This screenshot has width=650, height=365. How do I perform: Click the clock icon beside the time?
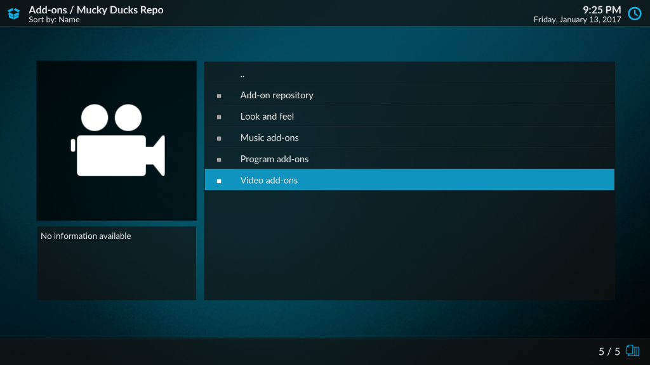pos(634,13)
